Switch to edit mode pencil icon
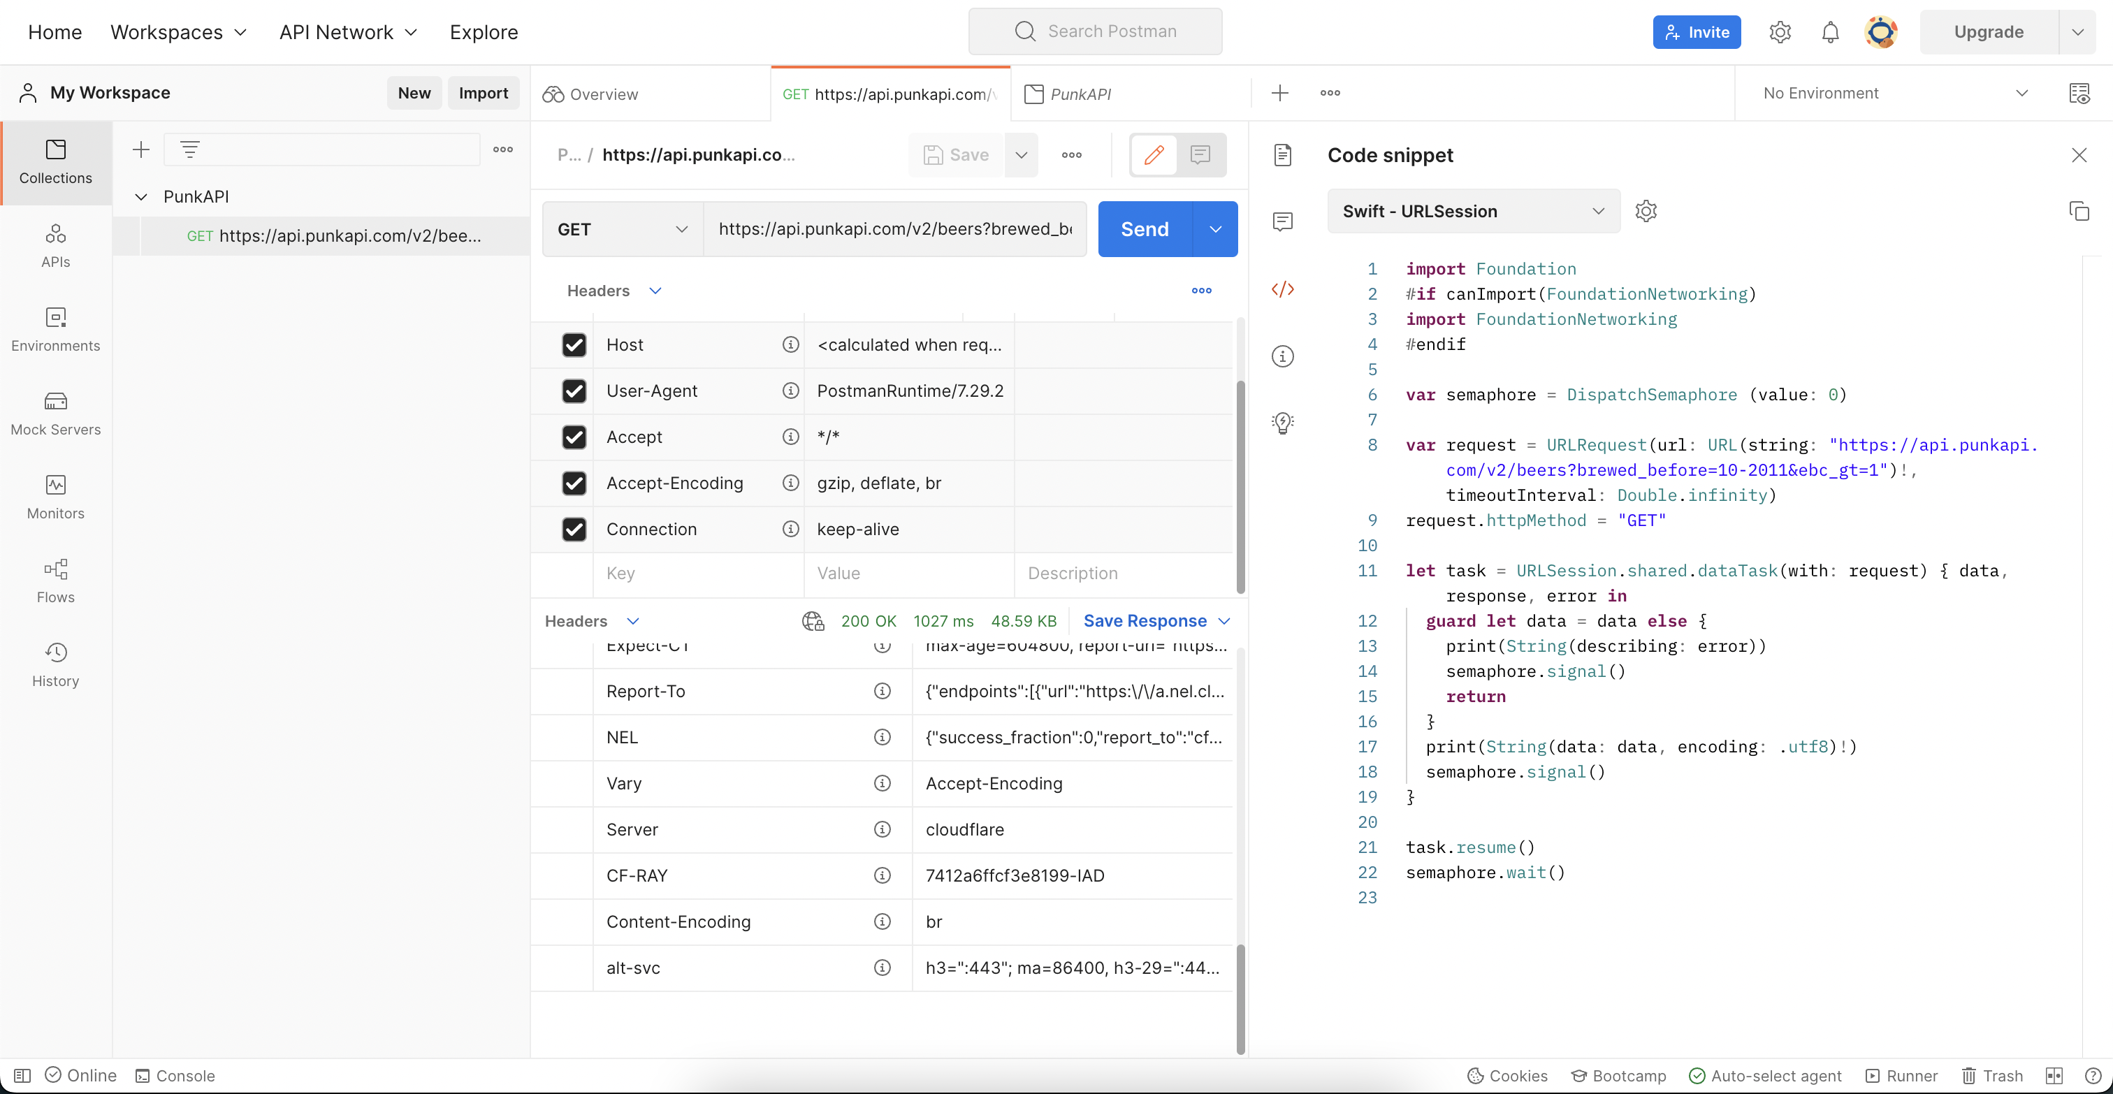Image resolution: width=2113 pixels, height=1094 pixels. tap(1154, 154)
